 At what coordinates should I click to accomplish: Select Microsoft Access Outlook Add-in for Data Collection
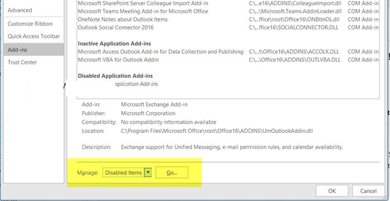160,52
